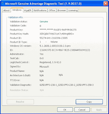The height and width of the screenshot is (114, 109).
Task: Click the GUID value in ID row
Action: click(65, 50)
